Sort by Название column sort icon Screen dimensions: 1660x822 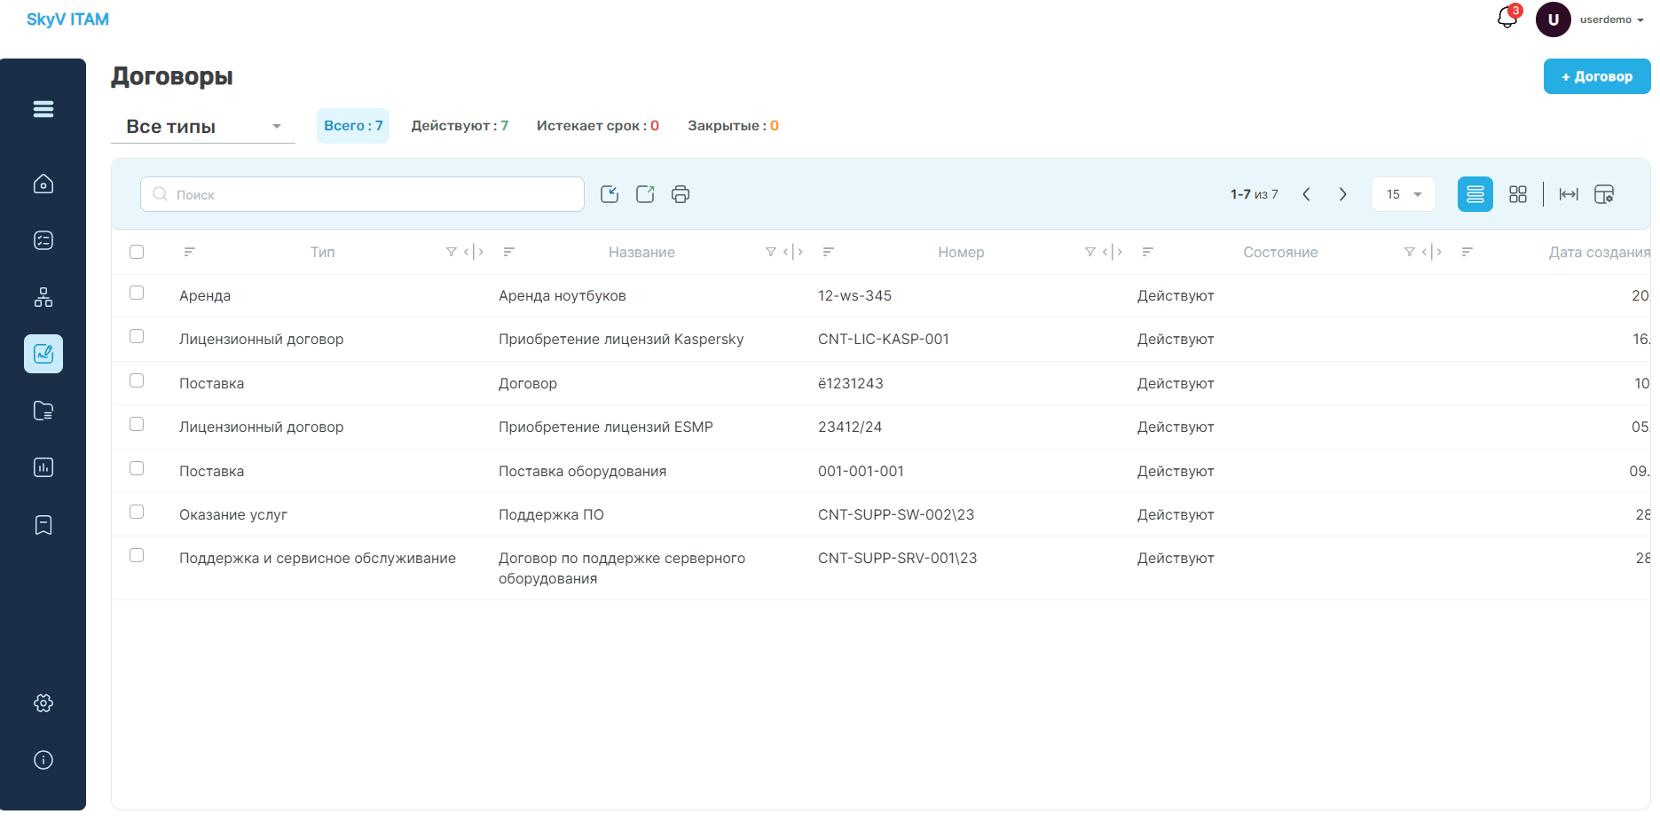[508, 252]
